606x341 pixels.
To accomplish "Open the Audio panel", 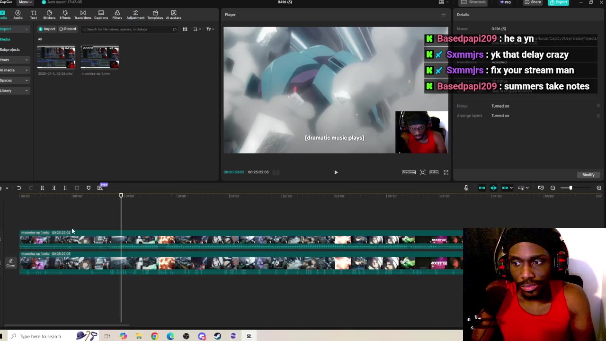I will tap(18, 15).
